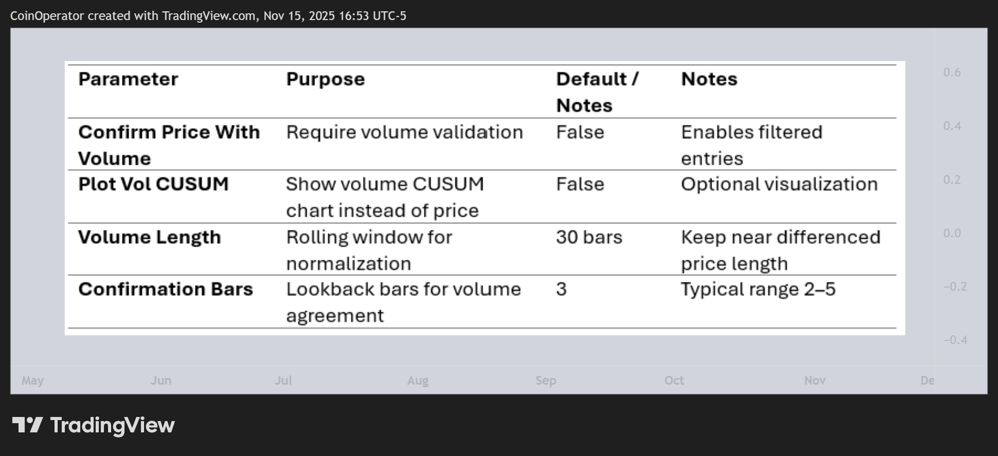Click the Volume Length parameter name

(x=149, y=237)
